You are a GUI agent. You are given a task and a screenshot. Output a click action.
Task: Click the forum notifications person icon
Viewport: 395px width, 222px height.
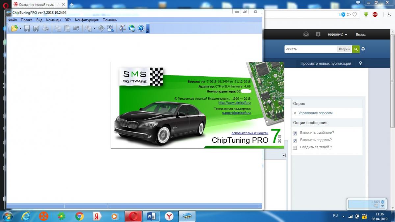click(318, 34)
